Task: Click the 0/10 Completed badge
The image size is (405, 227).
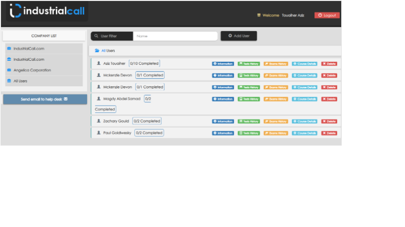Action: [144, 63]
